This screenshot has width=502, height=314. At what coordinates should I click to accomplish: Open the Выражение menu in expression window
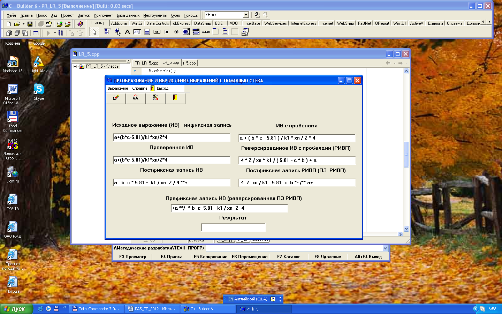point(118,88)
